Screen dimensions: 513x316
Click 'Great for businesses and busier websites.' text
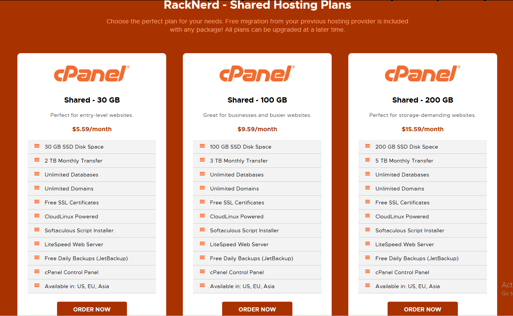pyautogui.click(x=257, y=115)
